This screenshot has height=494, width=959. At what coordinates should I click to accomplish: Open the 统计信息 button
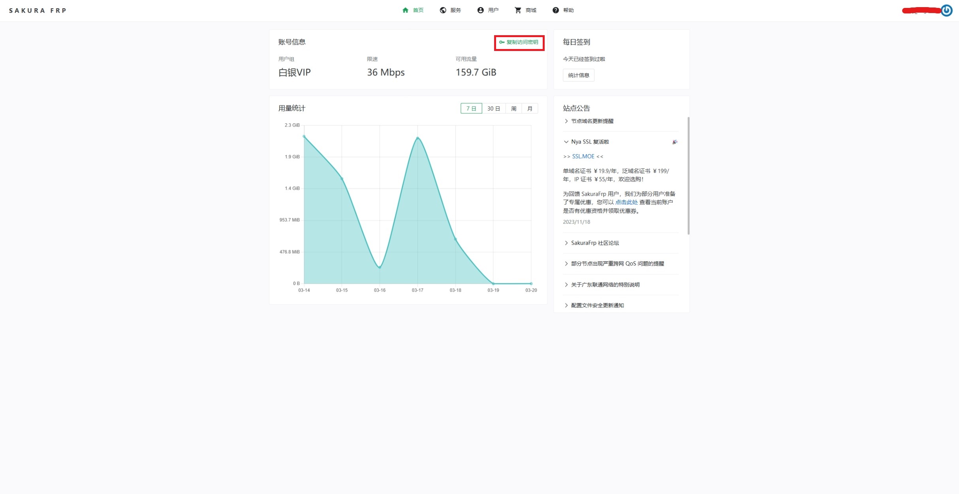click(x=579, y=75)
